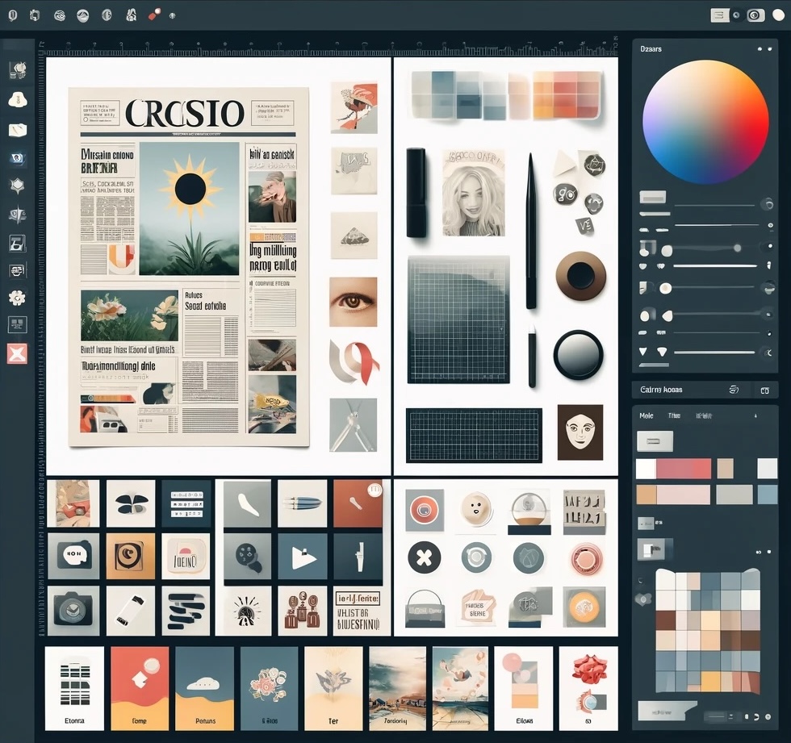This screenshot has height=743, width=791.
Task: Expand the down-triangle control in color panel
Action: pyautogui.click(x=643, y=352)
